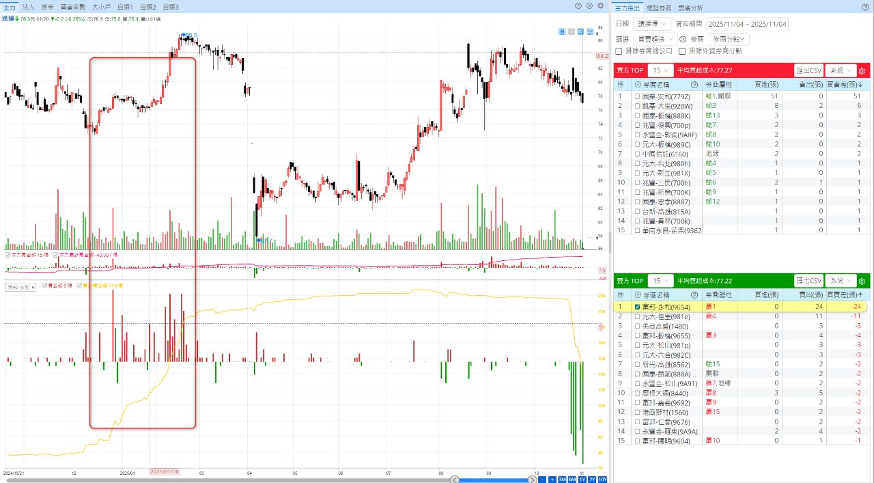Click help icon in seller table 券商名稱 header
Image resolution: width=874 pixels, height=483 pixels.
point(694,295)
